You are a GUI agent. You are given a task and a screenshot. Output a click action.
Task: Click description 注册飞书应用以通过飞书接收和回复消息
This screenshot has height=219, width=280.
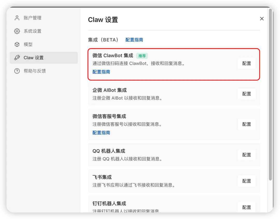(x=134, y=185)
